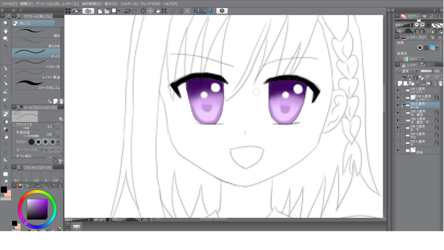This screenshot has width=444, height=250.
Task: Expand the anti-aliasing options dropdown arrow
Action: pos(59,142)
